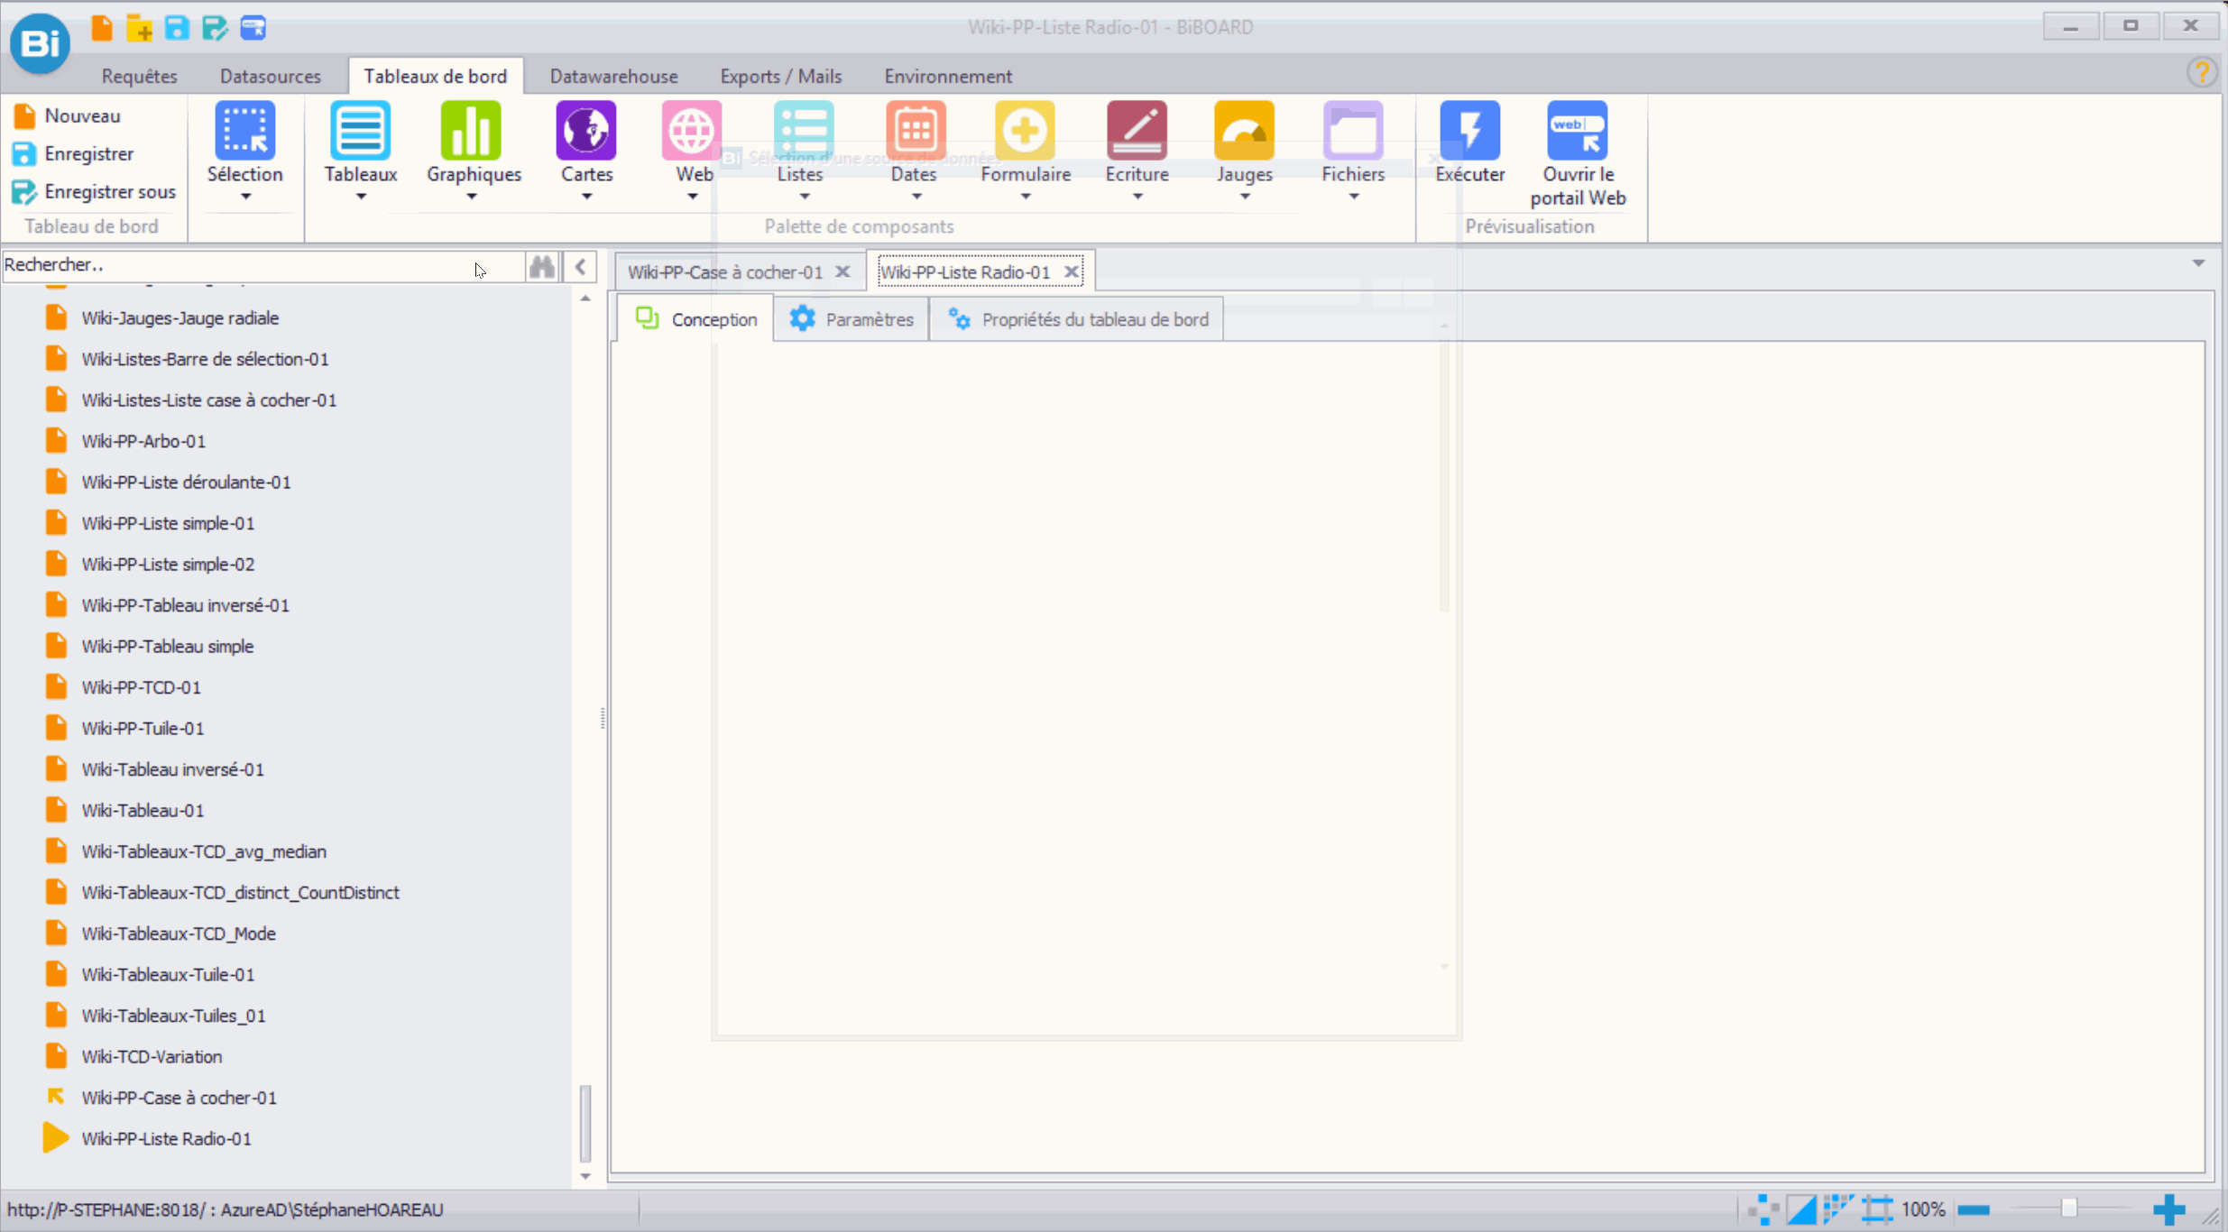Select Wiki-TCD-Variation in the tree

152,1056
